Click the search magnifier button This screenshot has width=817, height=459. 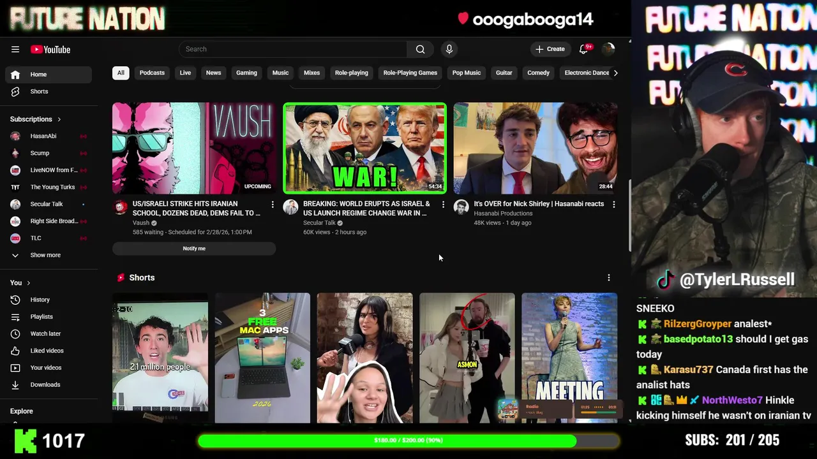point(420,49)
